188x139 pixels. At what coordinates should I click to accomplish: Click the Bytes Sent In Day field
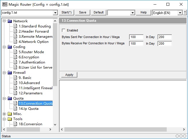[165, 37]
